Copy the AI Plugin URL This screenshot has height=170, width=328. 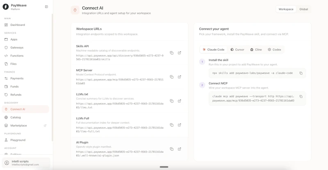pyautogui.click(x=171, y=149)
